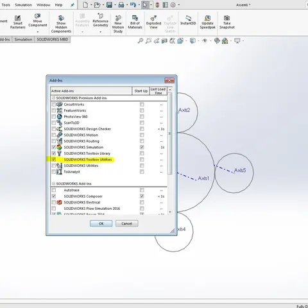Create an Exploded View
Viewport: 308px width, 308px height.
coord(153,22)
